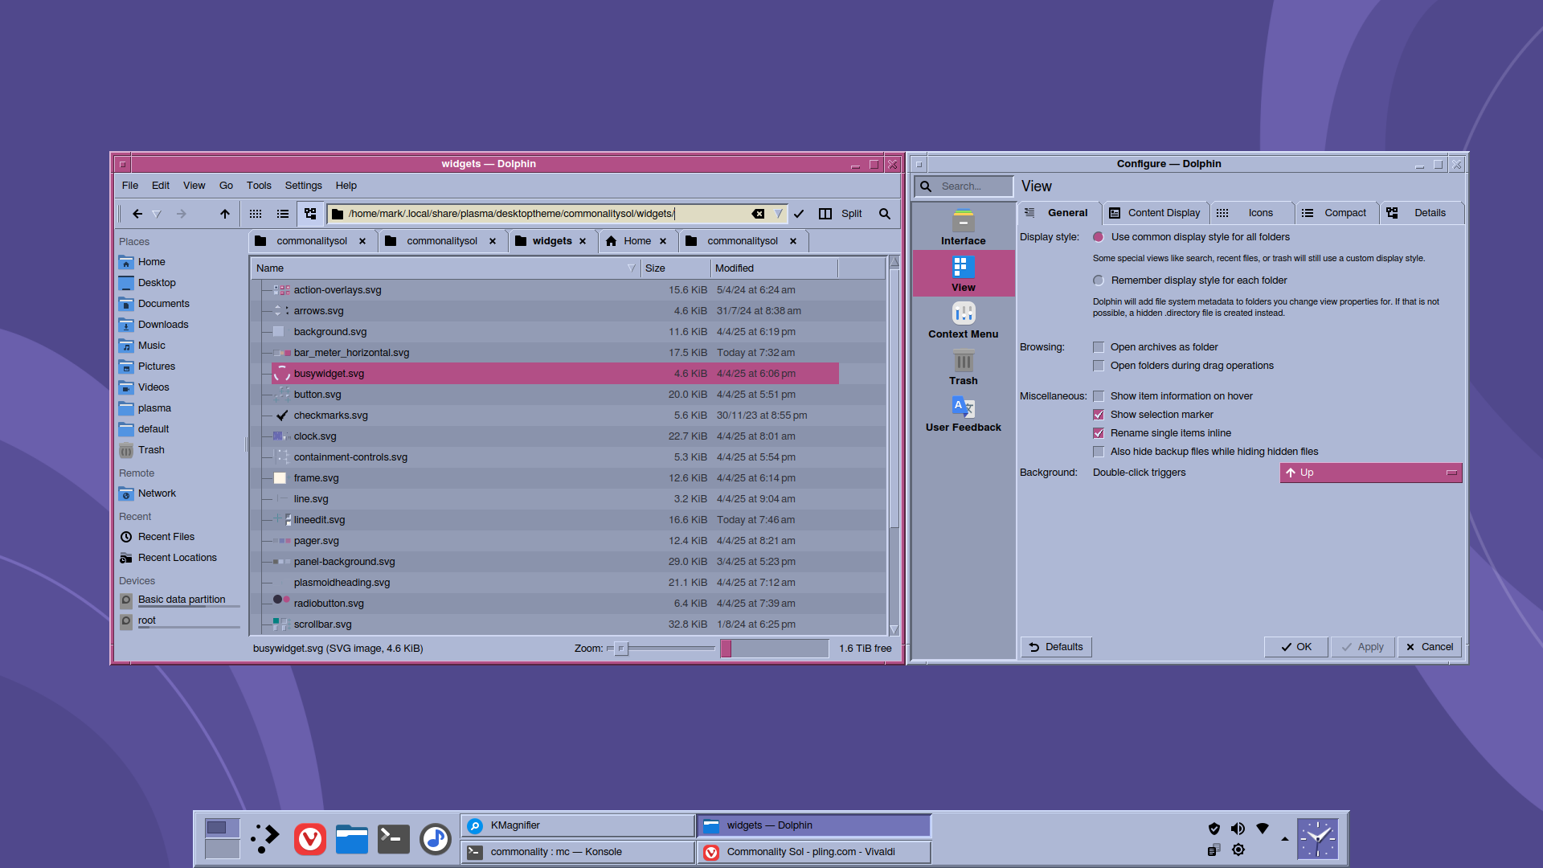
Task: Open the File menu
Action: 130,186
